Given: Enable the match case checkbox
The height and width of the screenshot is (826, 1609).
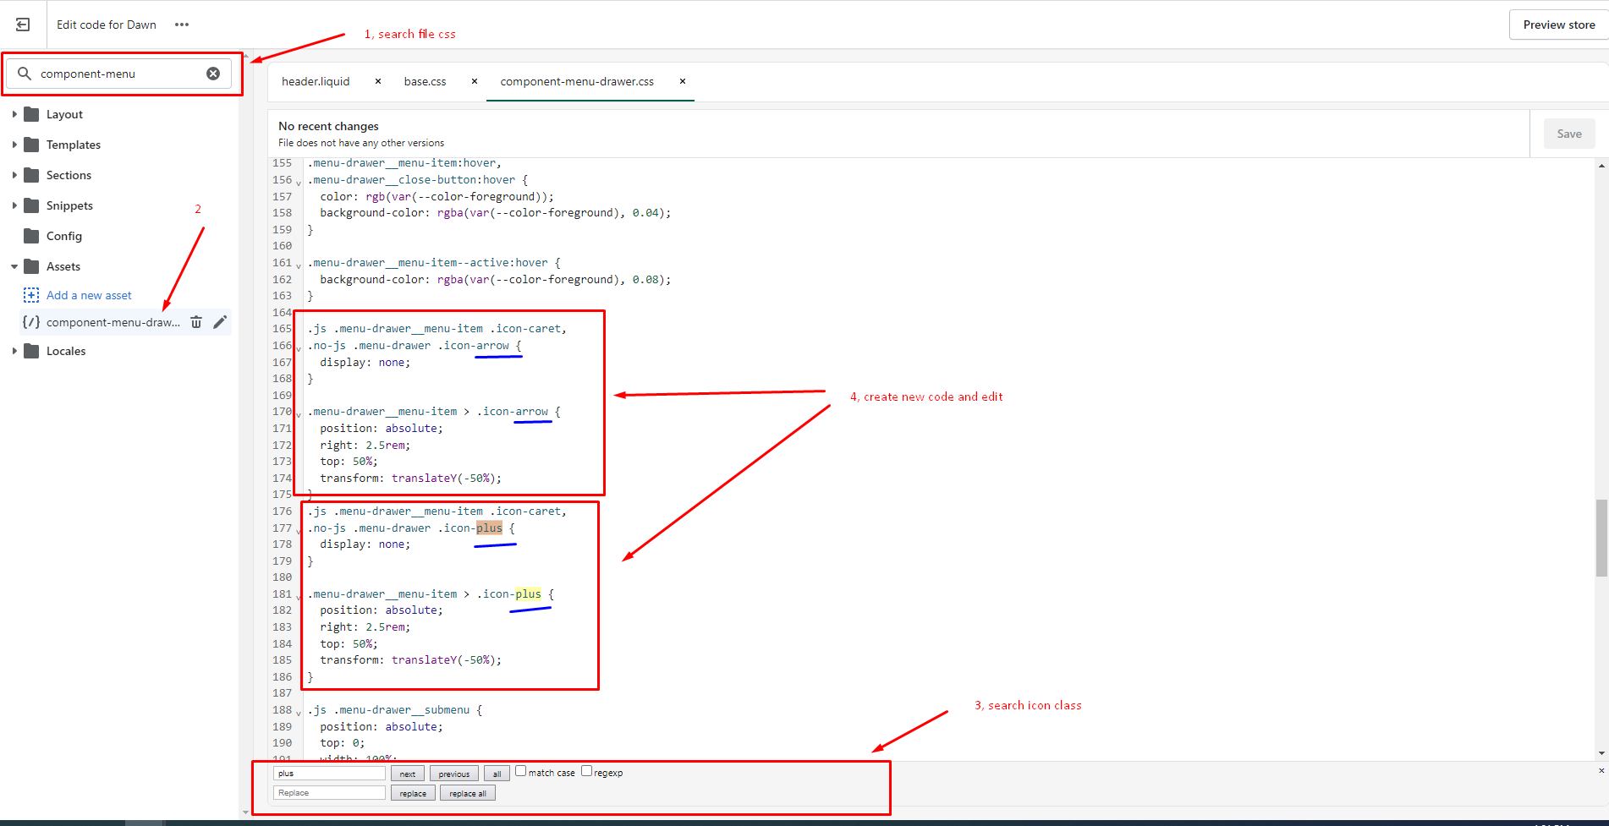Looking at the screenshot, I should coord(521,771).
